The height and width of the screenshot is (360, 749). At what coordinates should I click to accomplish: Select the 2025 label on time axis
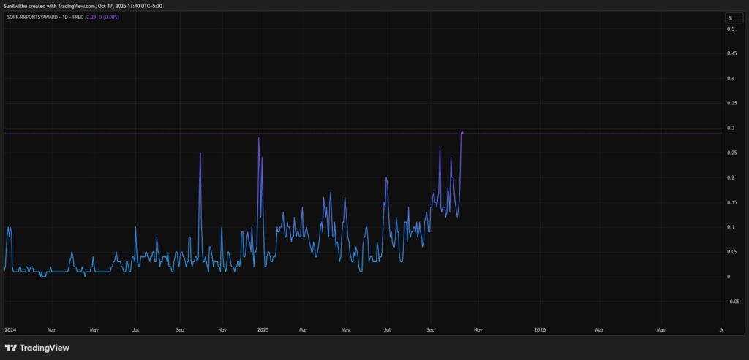tap(263, 329)
